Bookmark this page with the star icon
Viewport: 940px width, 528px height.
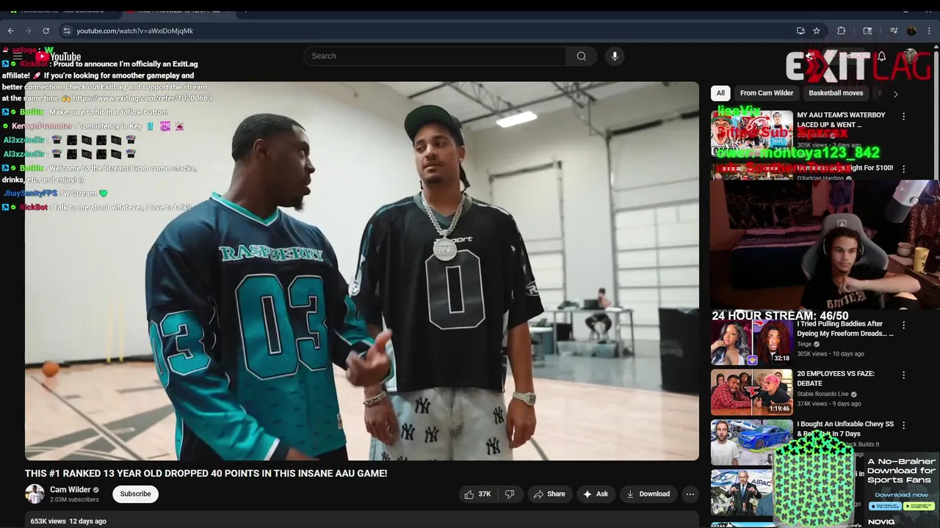click(x=817, y=31)
